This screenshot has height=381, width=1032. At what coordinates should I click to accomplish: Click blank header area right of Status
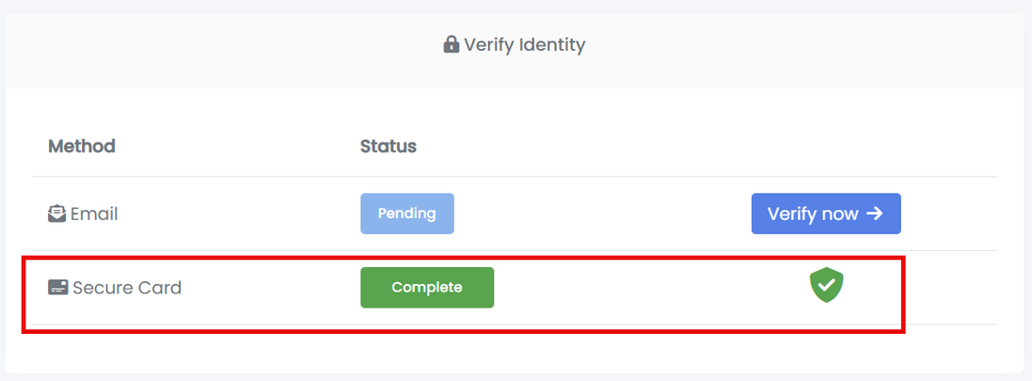coord(659,146)
